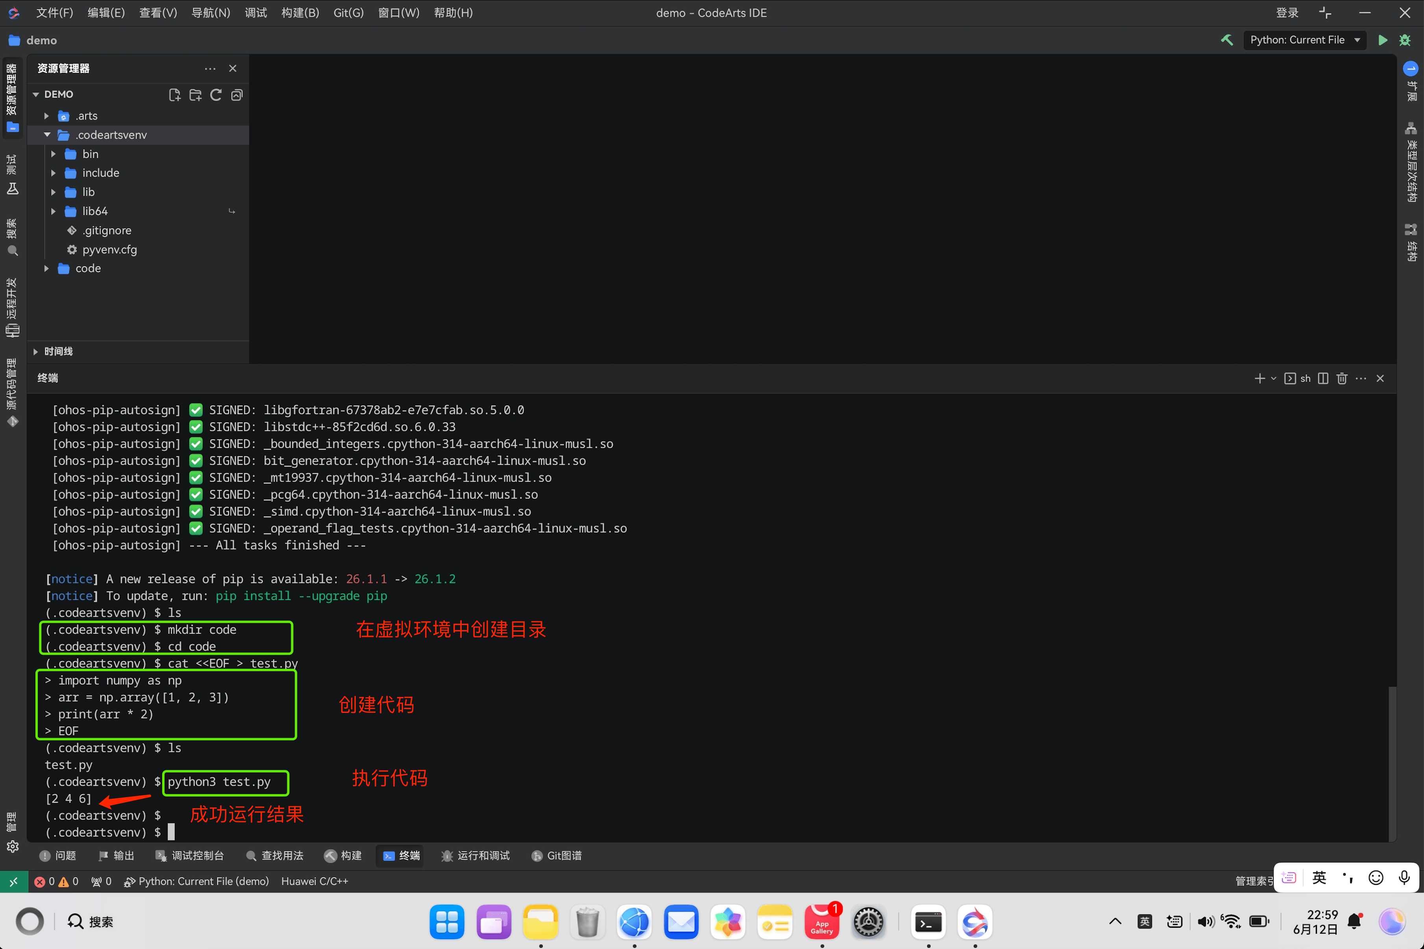
Task: Click the errors and warnings status indicator
Action: pyautogui.click(x=56, y=881)
